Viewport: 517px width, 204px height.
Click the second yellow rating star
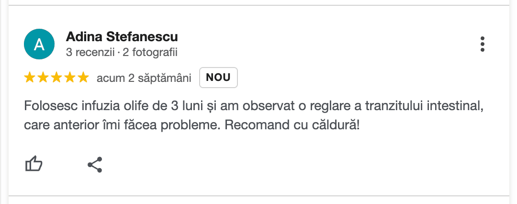tap(43, 78)
